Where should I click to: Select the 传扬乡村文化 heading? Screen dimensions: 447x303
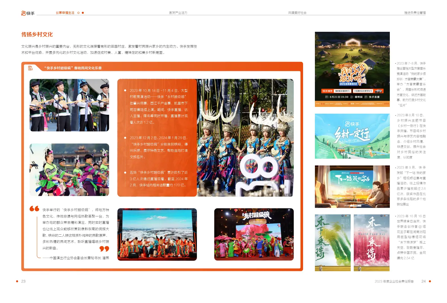(x=37, y=35)
